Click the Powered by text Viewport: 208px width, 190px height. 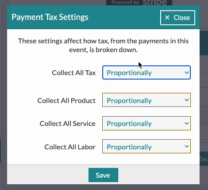tap(125, 2)
